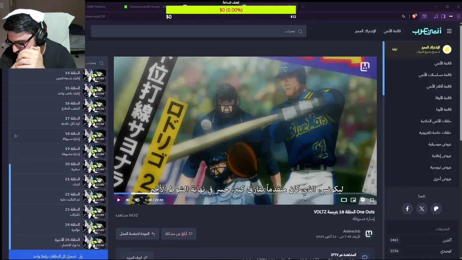Open the أكشن category with 2461
This screenshot has height=260, width=462.
[x=420, y=240]
